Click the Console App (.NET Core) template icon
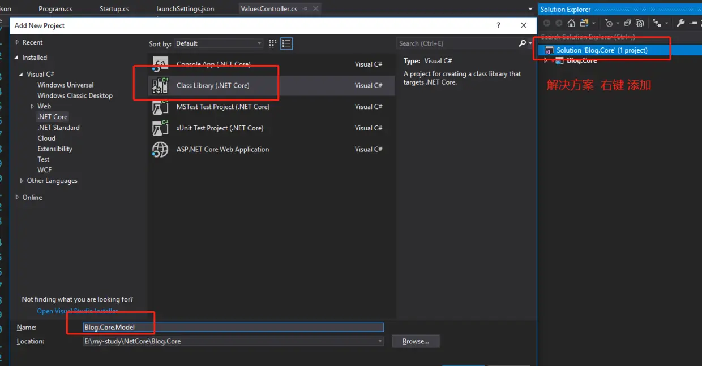 pos(160,64)
